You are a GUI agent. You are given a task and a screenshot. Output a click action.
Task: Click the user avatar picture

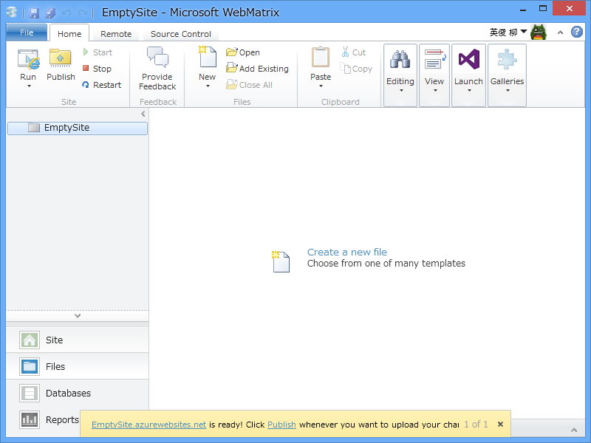[539, 32]
